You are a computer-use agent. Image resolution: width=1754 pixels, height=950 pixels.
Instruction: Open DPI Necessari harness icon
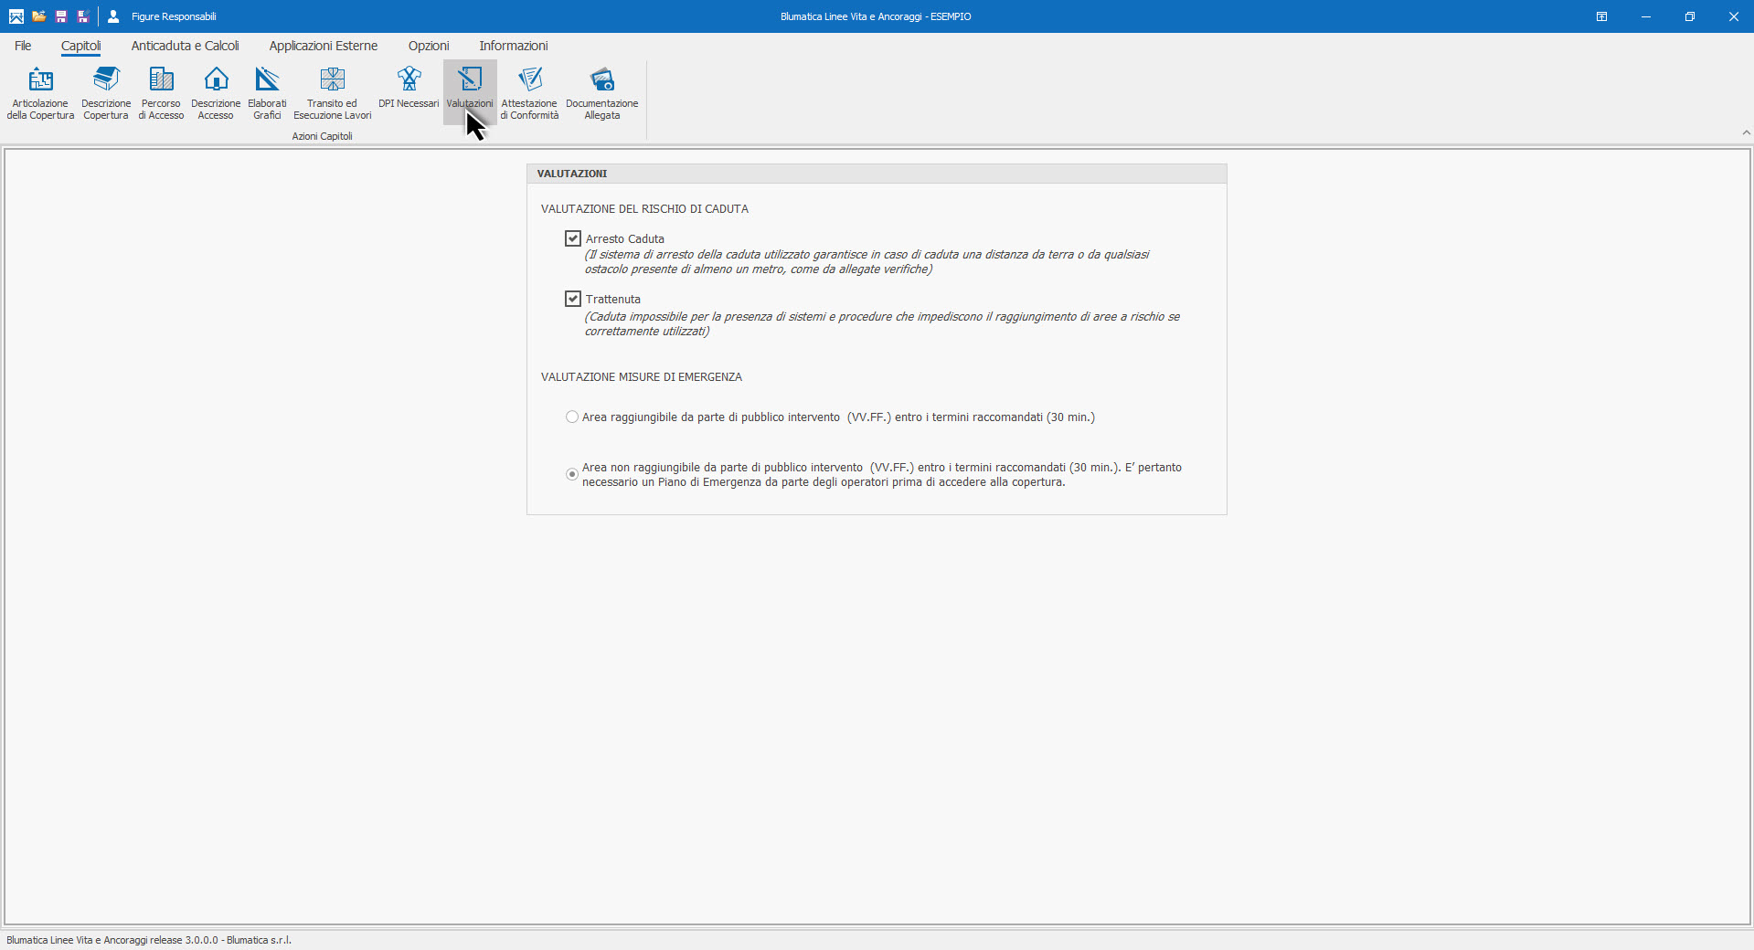point(409,90)
